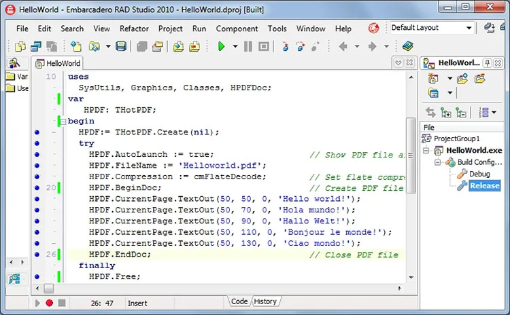Click the Help contents book icon

407,46
